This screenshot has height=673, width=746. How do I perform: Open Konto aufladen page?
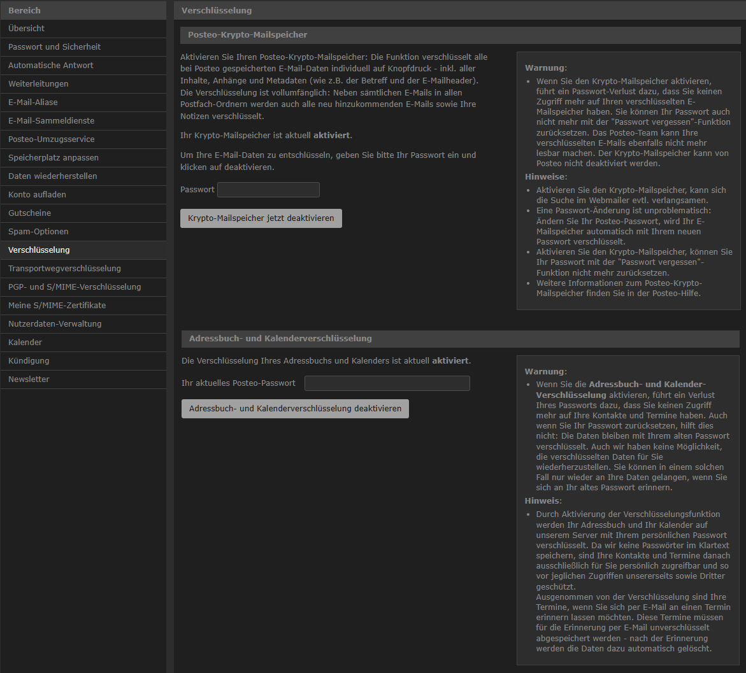click(83, 195)
